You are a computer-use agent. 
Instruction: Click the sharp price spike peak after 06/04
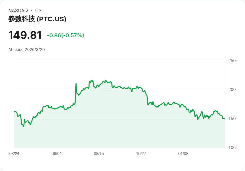(76, 84)
